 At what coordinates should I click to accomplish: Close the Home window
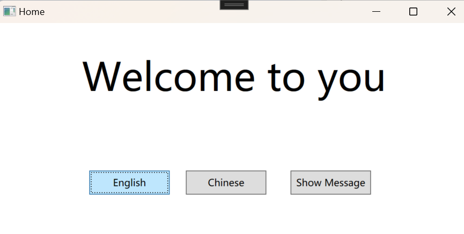[x=451, y=12]
